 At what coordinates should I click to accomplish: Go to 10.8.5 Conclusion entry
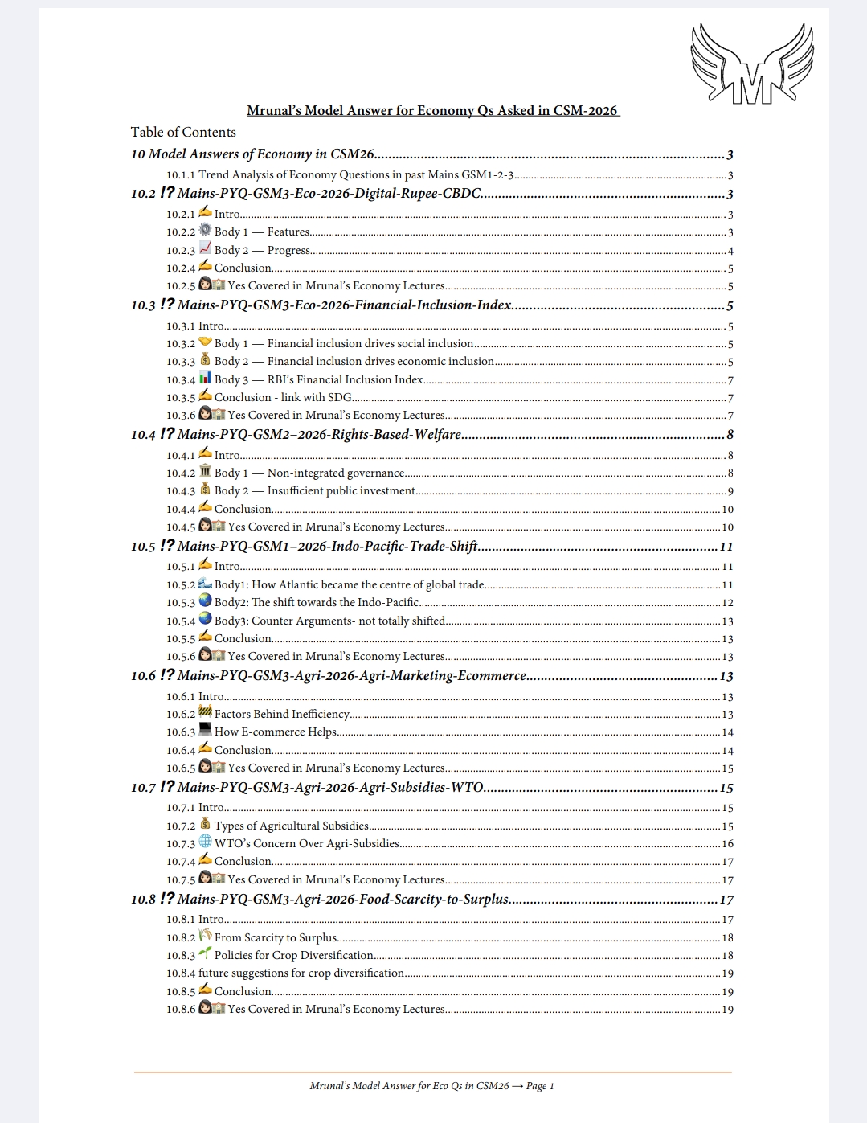click(450, 992)
